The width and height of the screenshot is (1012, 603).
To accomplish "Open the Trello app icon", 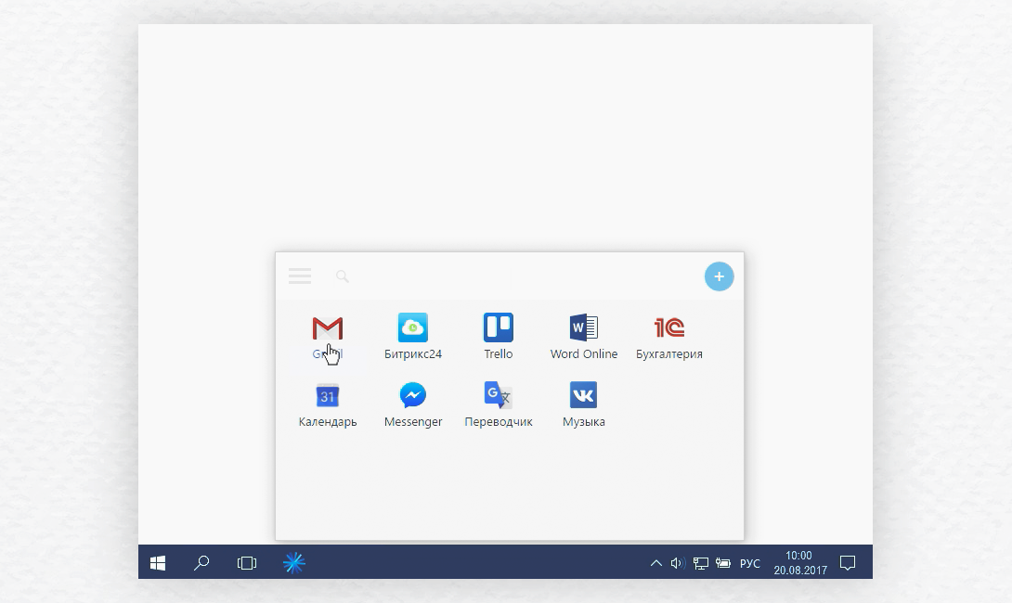I will pyautogui.click(x=499, y=327).
